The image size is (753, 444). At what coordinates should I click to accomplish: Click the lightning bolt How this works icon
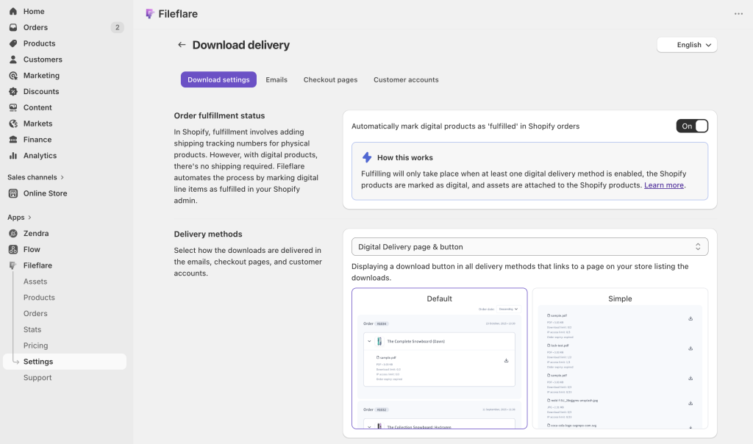pos(367,157)
